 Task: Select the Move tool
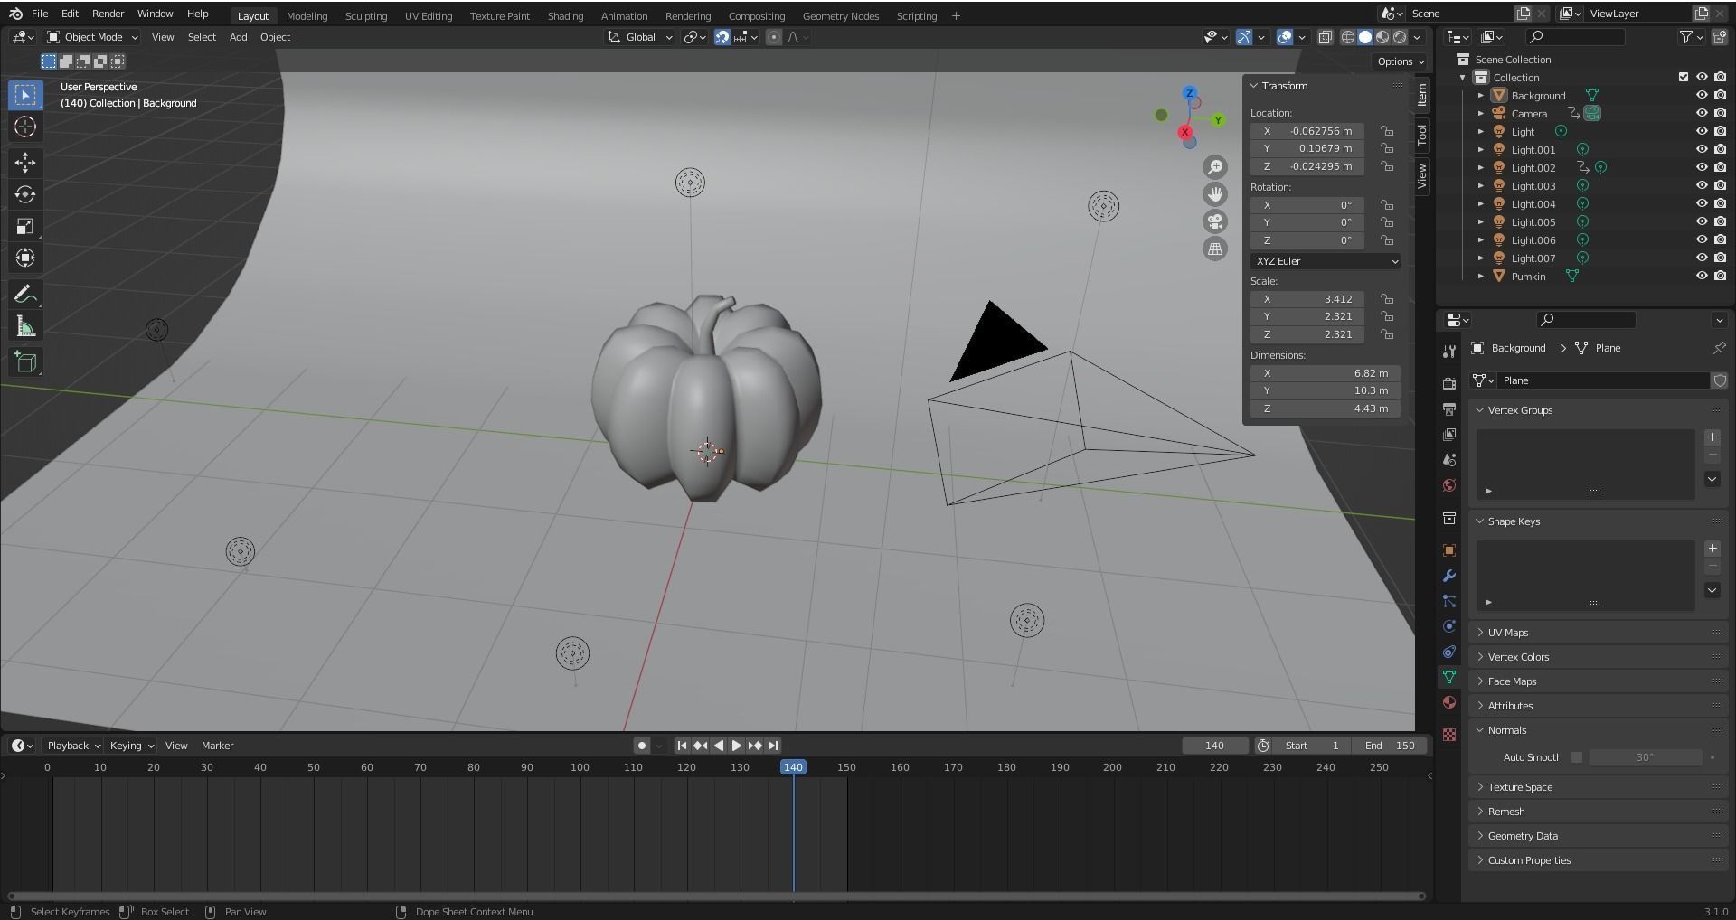(25, 163)
